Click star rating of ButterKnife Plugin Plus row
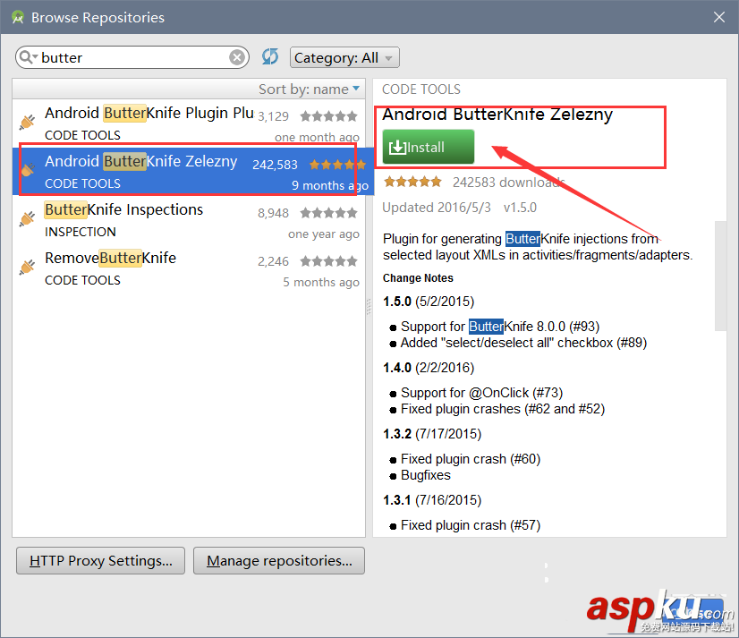 (329, 116)
